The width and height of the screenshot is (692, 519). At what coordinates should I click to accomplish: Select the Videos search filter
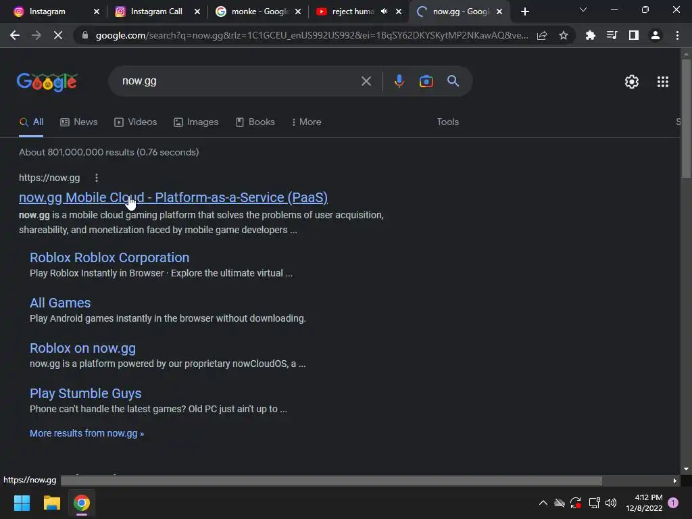pos(135,122)
